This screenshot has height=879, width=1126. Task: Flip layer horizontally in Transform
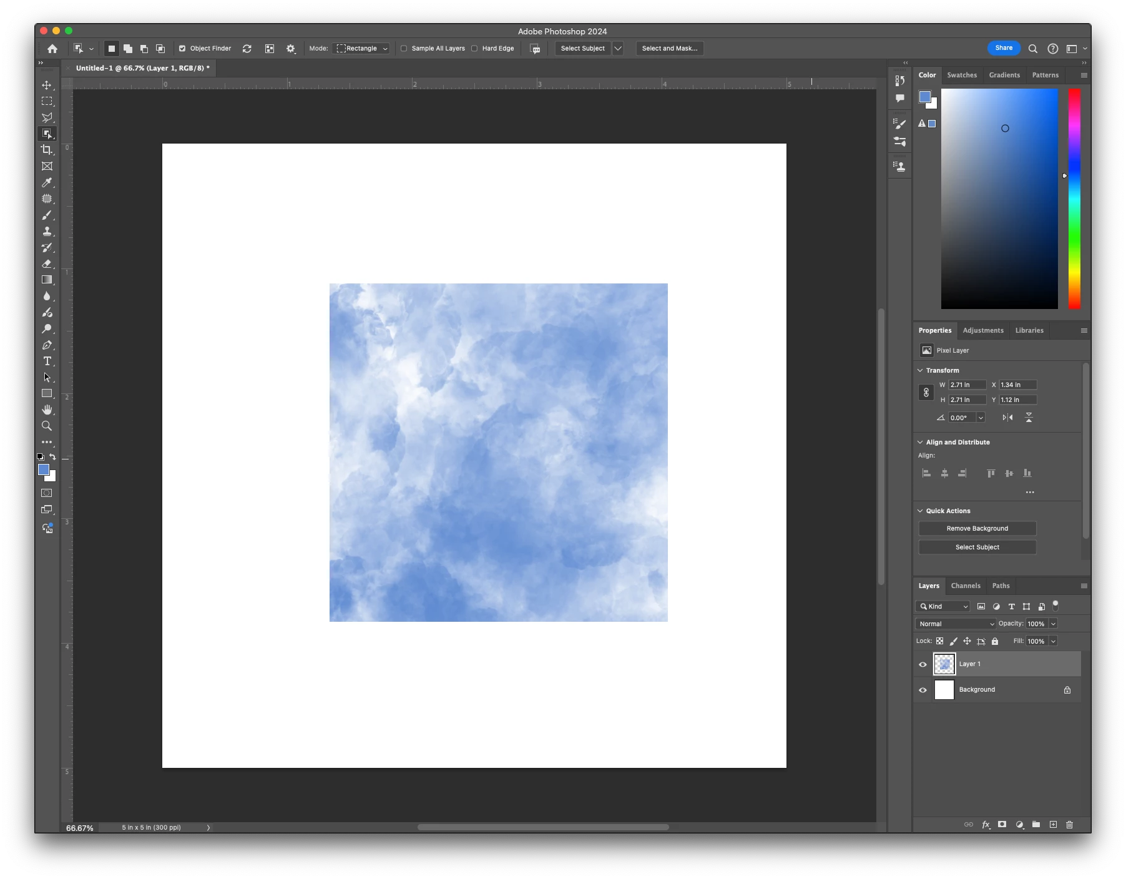(x=1007, y=418)
